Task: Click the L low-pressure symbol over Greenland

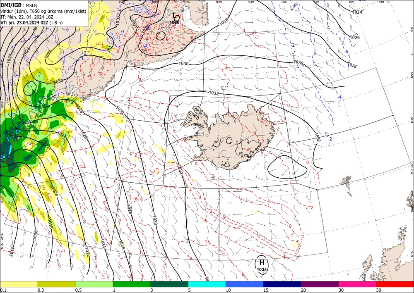Action: pos(175,16)
